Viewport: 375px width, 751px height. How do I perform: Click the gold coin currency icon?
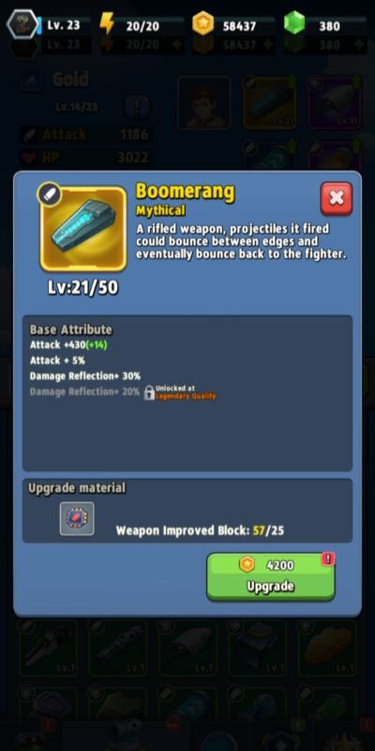pyautogui.click(x=202, y=24)
